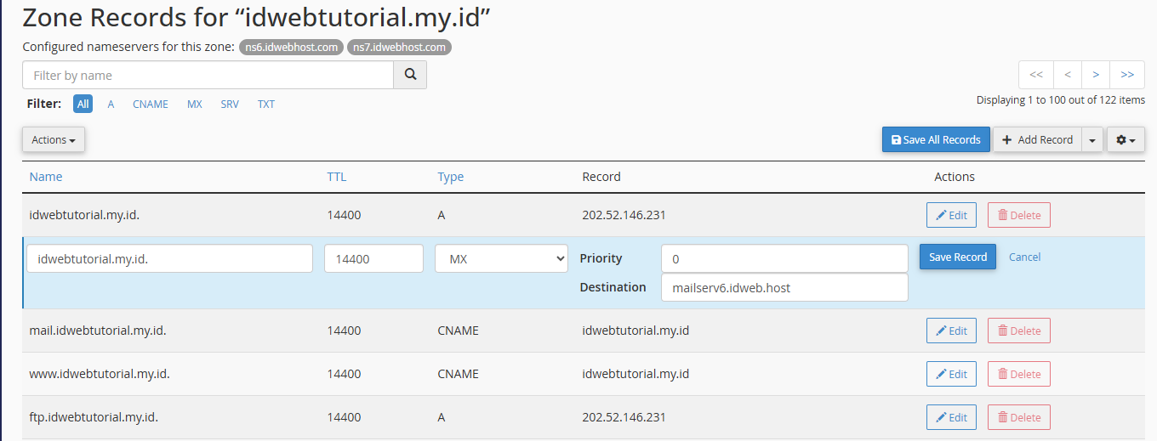Go to first page with << button
Image resolution: width=1157 pixels, height=441 pixels.
[1036, 75]
